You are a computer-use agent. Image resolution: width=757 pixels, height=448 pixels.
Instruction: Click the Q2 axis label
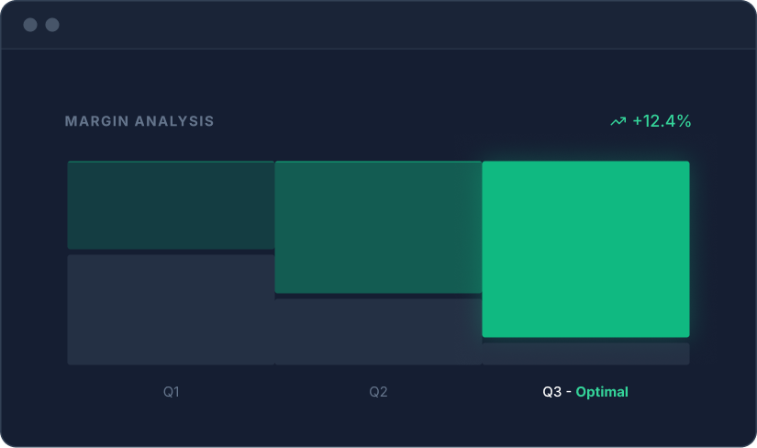(378, 392)
